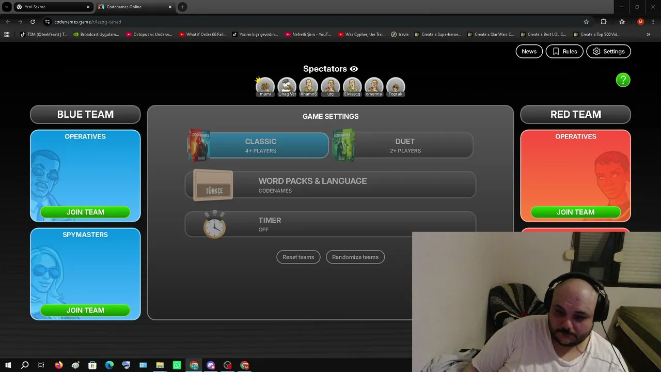Select spectator avatar Chag Ver

coord(287,87)
